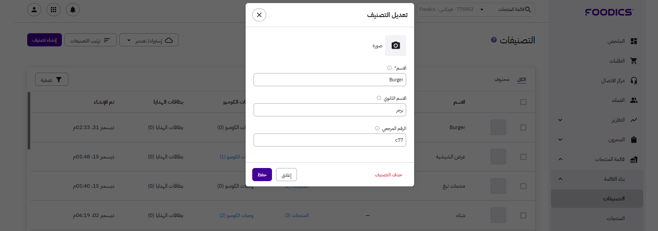Click the حذف التصنيف delete link
The image size is (658, 231).
pyautogui.click(x=388, y=175)
